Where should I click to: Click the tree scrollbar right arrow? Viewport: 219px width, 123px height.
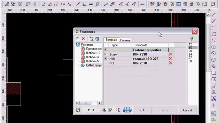[x=99, y=103]
